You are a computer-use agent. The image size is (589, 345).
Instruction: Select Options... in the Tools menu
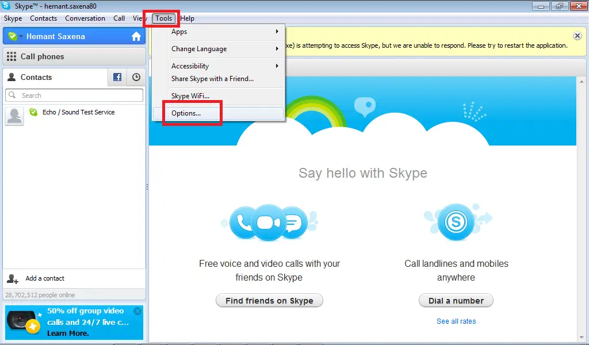tap(218, 113)
